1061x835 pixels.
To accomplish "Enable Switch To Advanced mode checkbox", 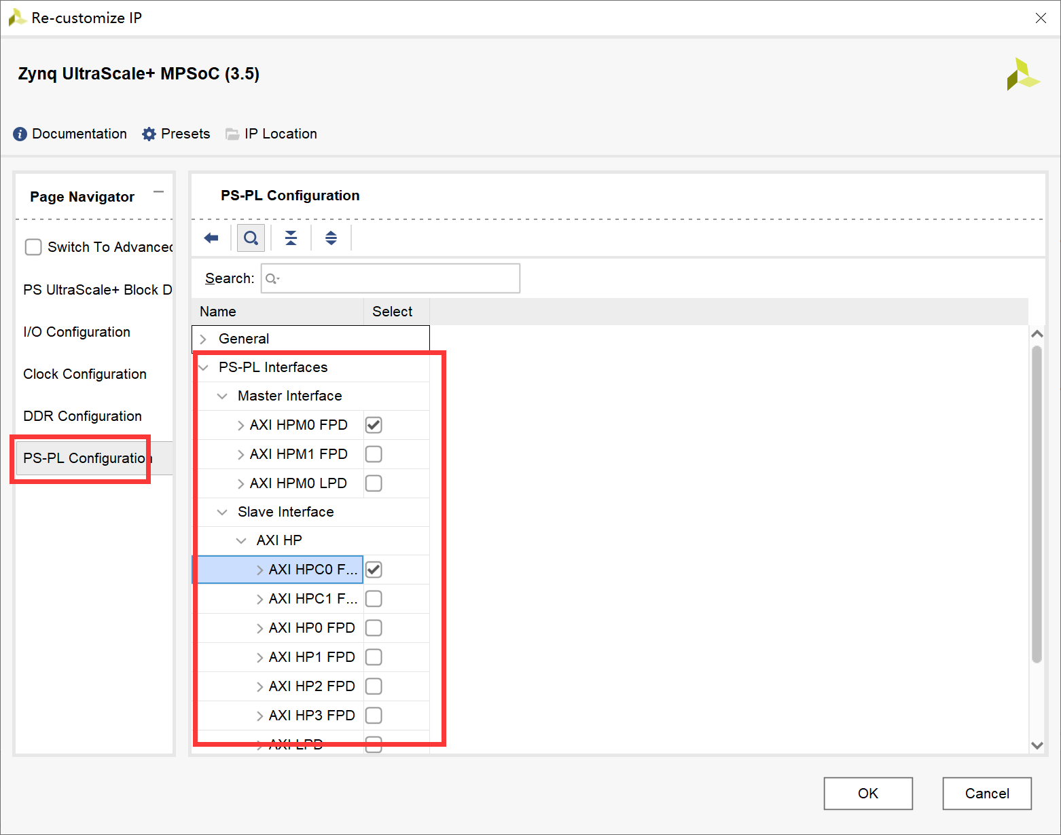I will pos(33,247).
